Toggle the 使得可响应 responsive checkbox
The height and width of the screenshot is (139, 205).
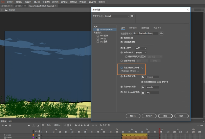(122, 52)
